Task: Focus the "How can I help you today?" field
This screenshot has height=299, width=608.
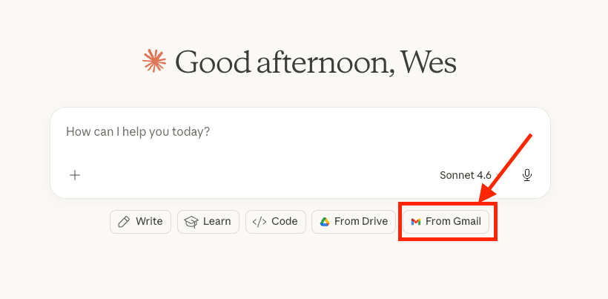Action: [x=297, y=132]
